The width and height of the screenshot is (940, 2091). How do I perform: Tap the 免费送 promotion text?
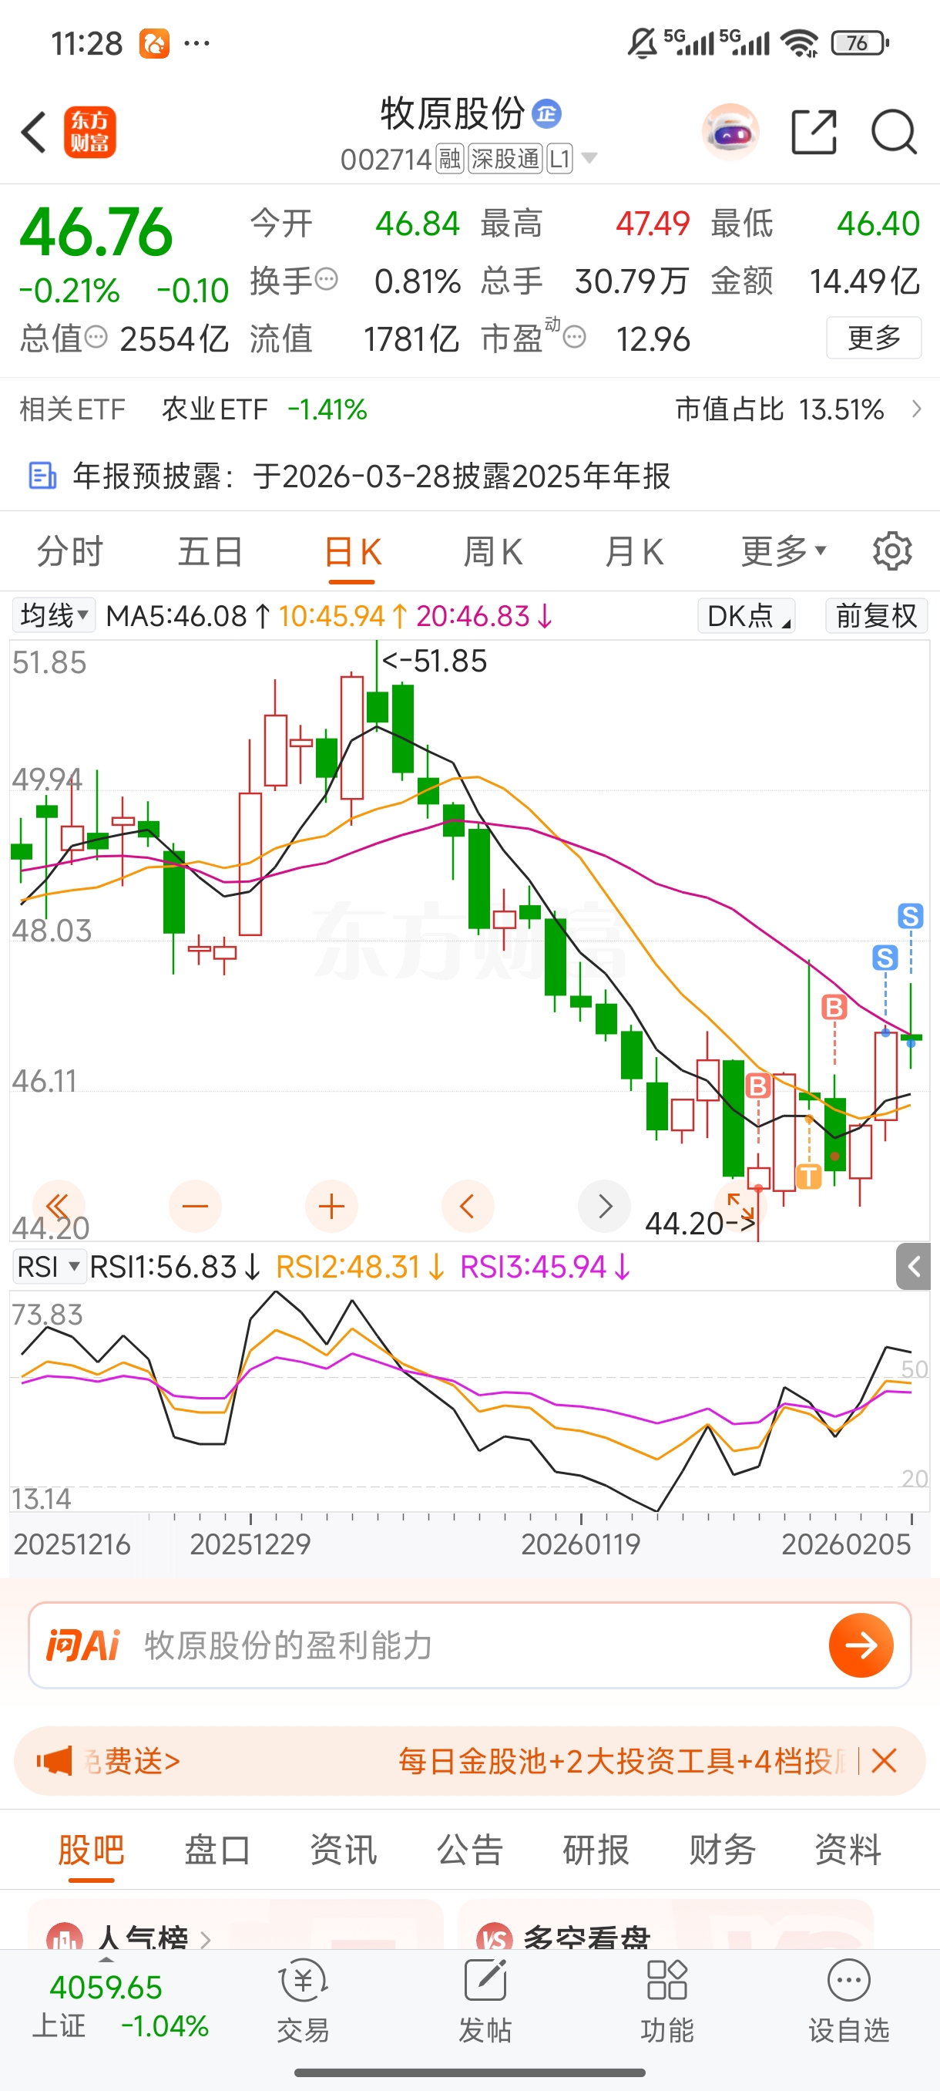(132, 1761)
